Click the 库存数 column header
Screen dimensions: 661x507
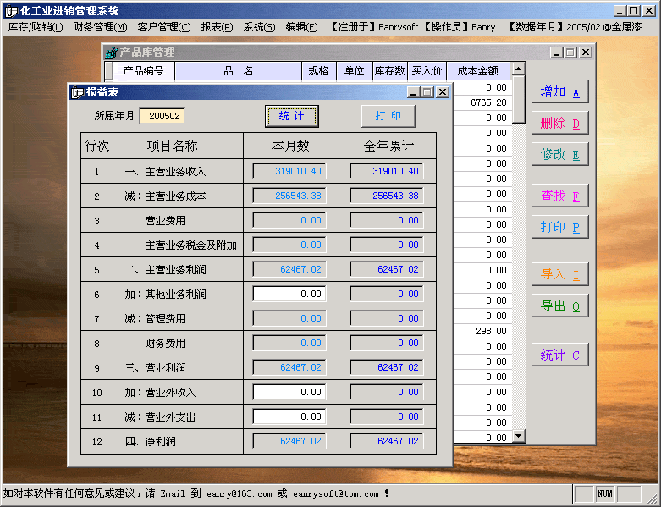(x=390, y=71)
